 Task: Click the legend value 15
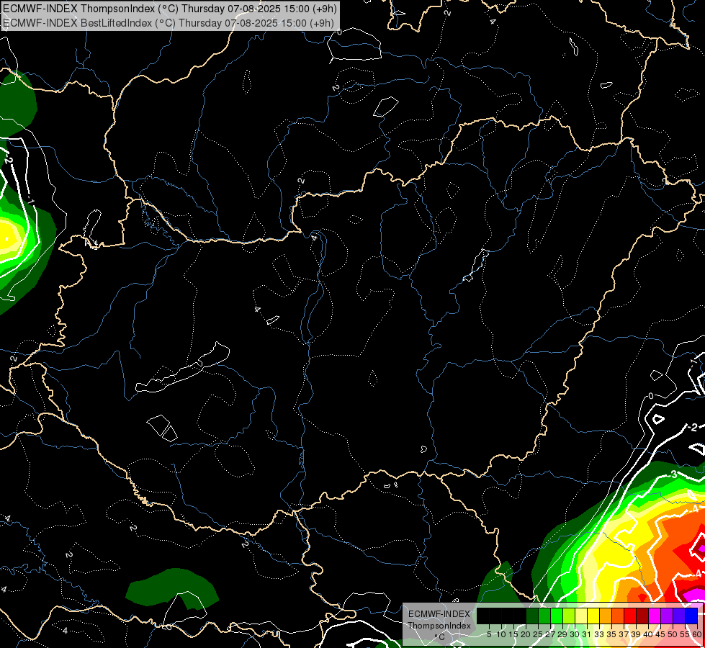point(513,634)
